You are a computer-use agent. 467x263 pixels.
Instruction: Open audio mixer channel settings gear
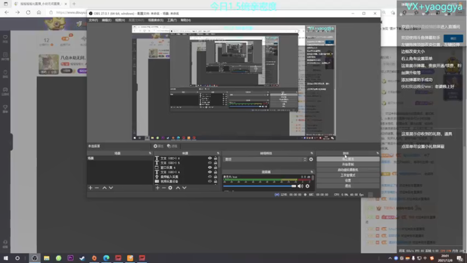[x=308, y=186]
